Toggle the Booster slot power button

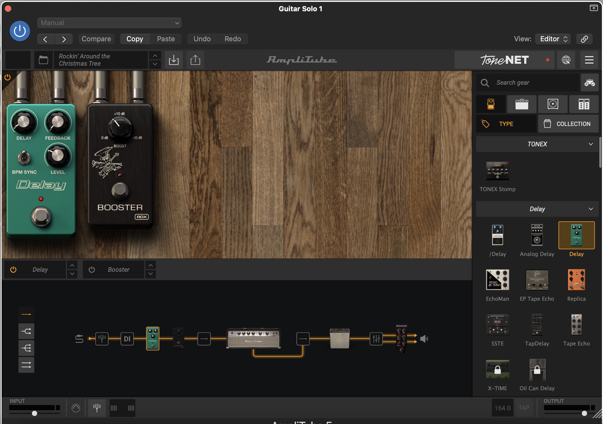click(92, 270)
